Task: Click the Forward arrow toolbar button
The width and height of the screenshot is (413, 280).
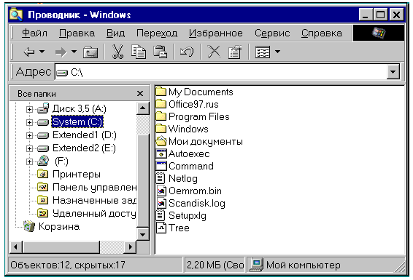Action: (x=61, y=52)
